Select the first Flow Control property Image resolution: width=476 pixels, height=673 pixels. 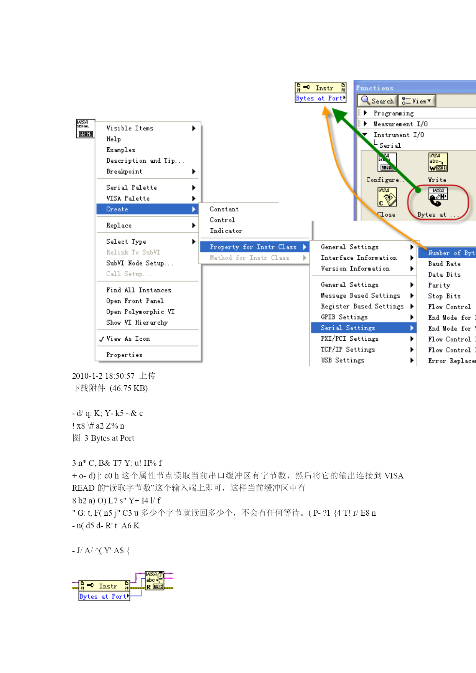click(x=447, y=307)
